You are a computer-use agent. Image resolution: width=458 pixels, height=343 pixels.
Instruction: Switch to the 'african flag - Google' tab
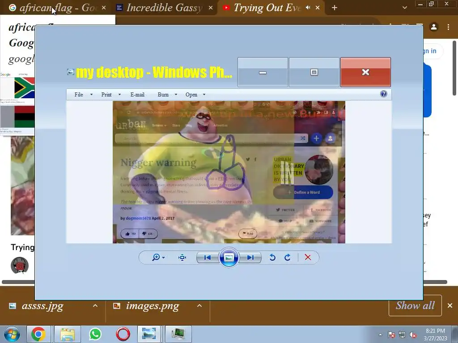click(x=57, y=8)
